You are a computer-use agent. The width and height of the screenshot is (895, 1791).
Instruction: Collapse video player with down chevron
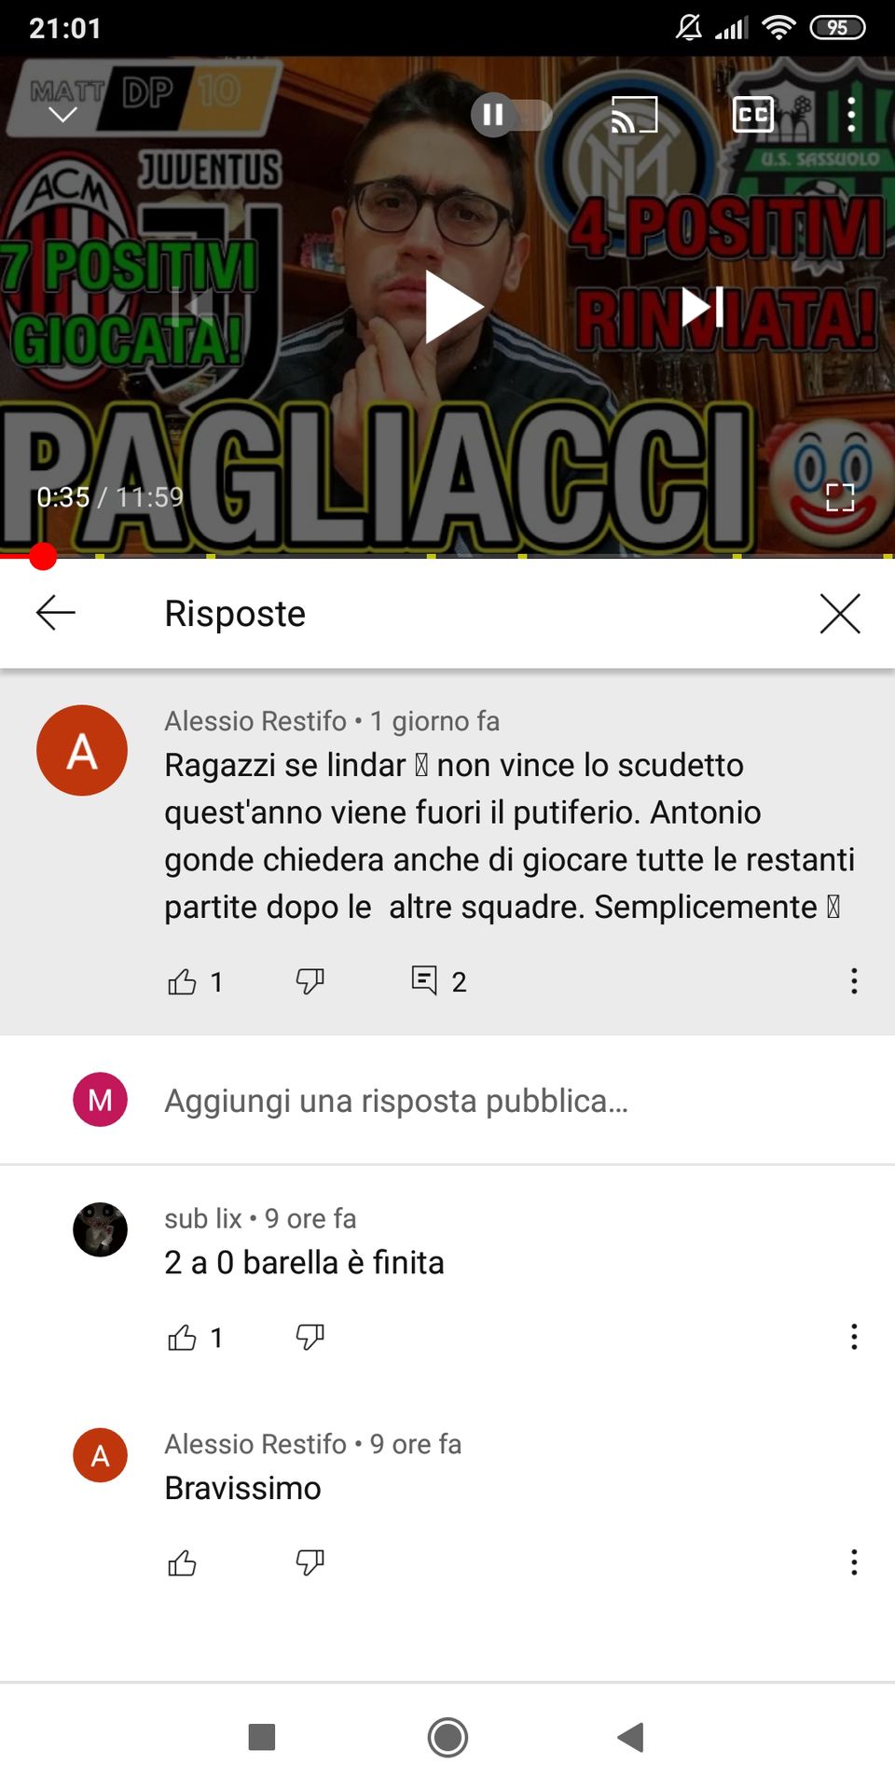(62, 115)
